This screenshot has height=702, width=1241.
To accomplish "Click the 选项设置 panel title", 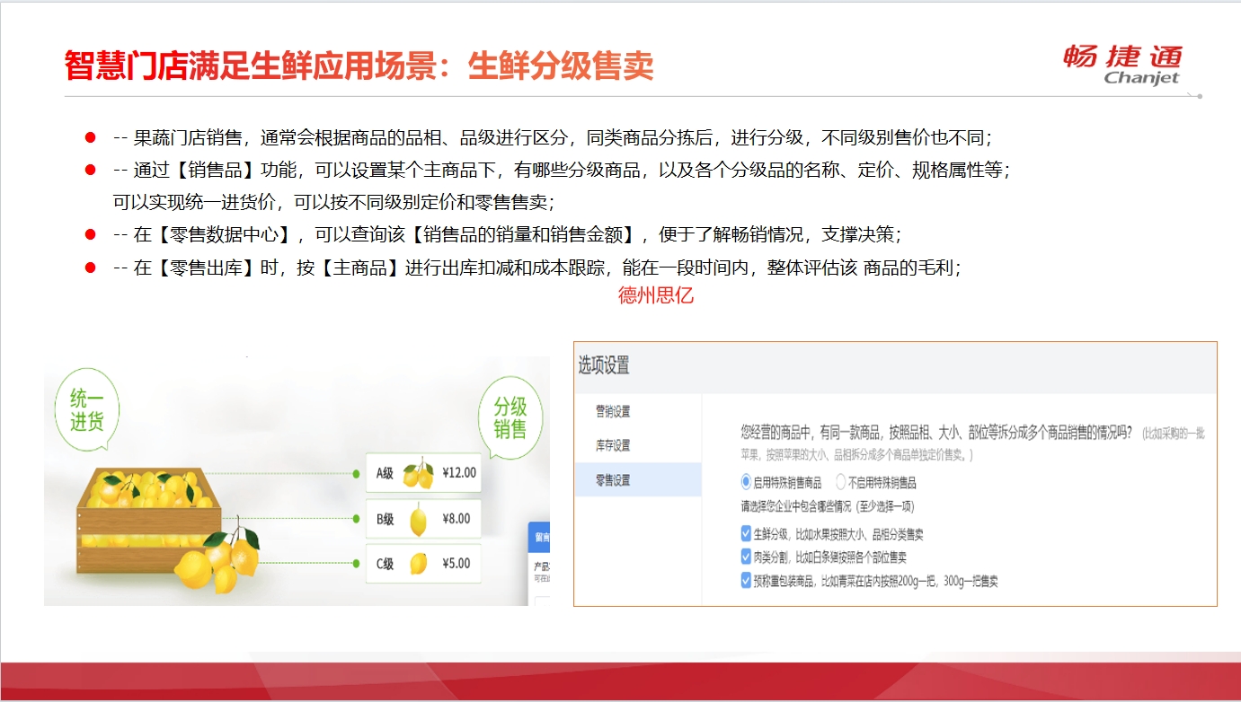I will 604,365.
